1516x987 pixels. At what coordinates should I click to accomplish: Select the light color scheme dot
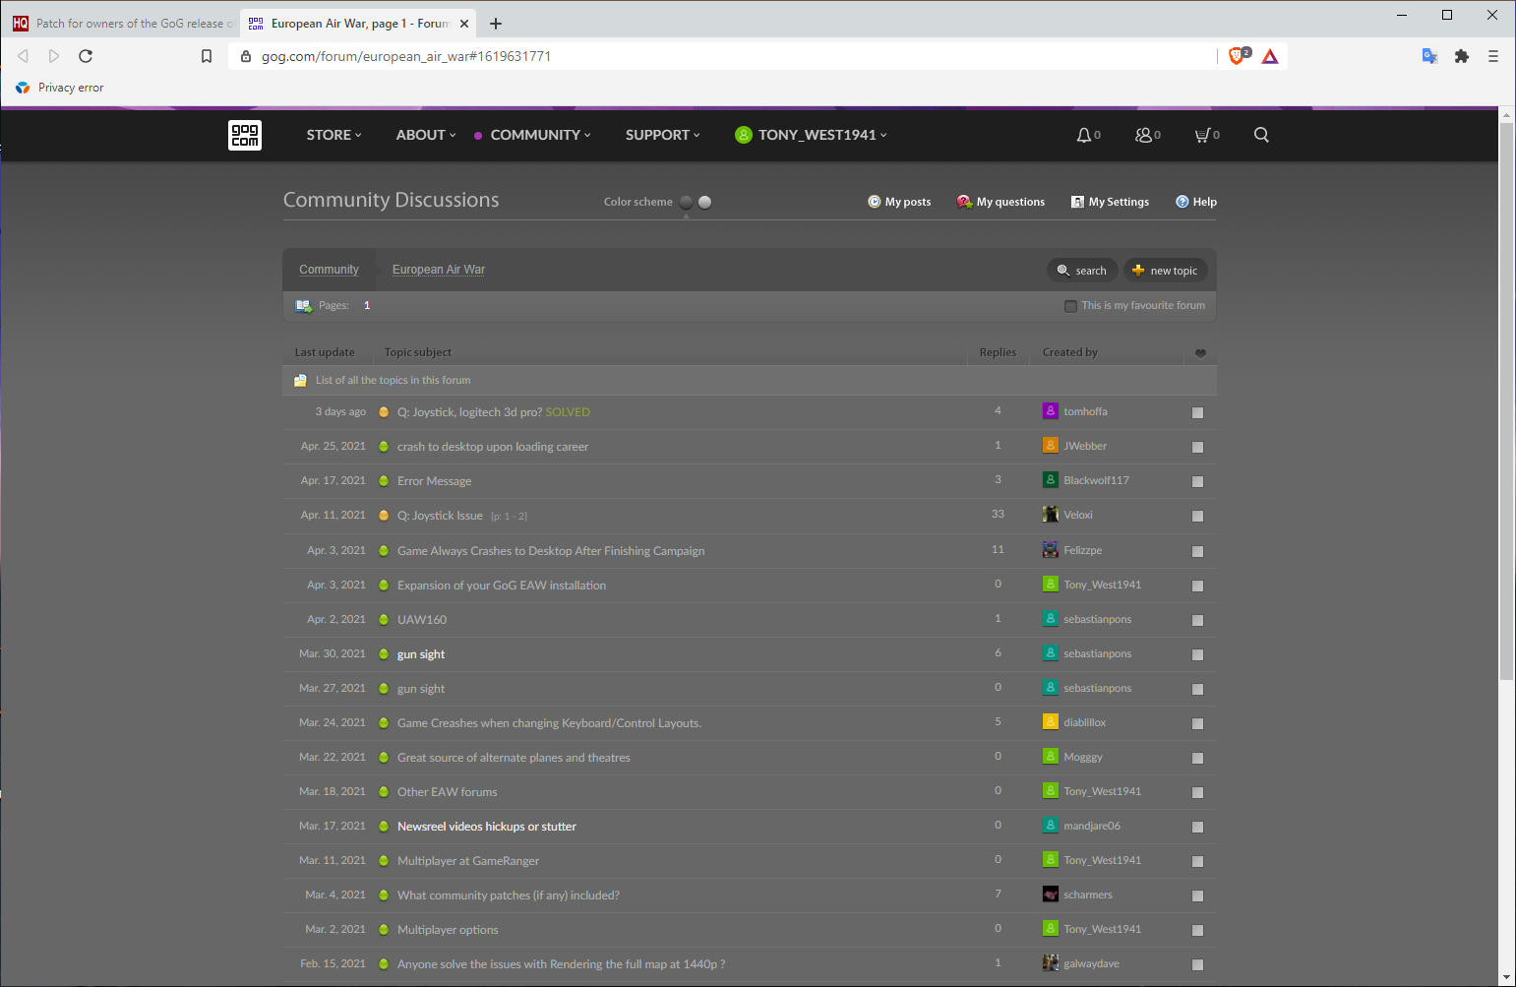point(704,202)
